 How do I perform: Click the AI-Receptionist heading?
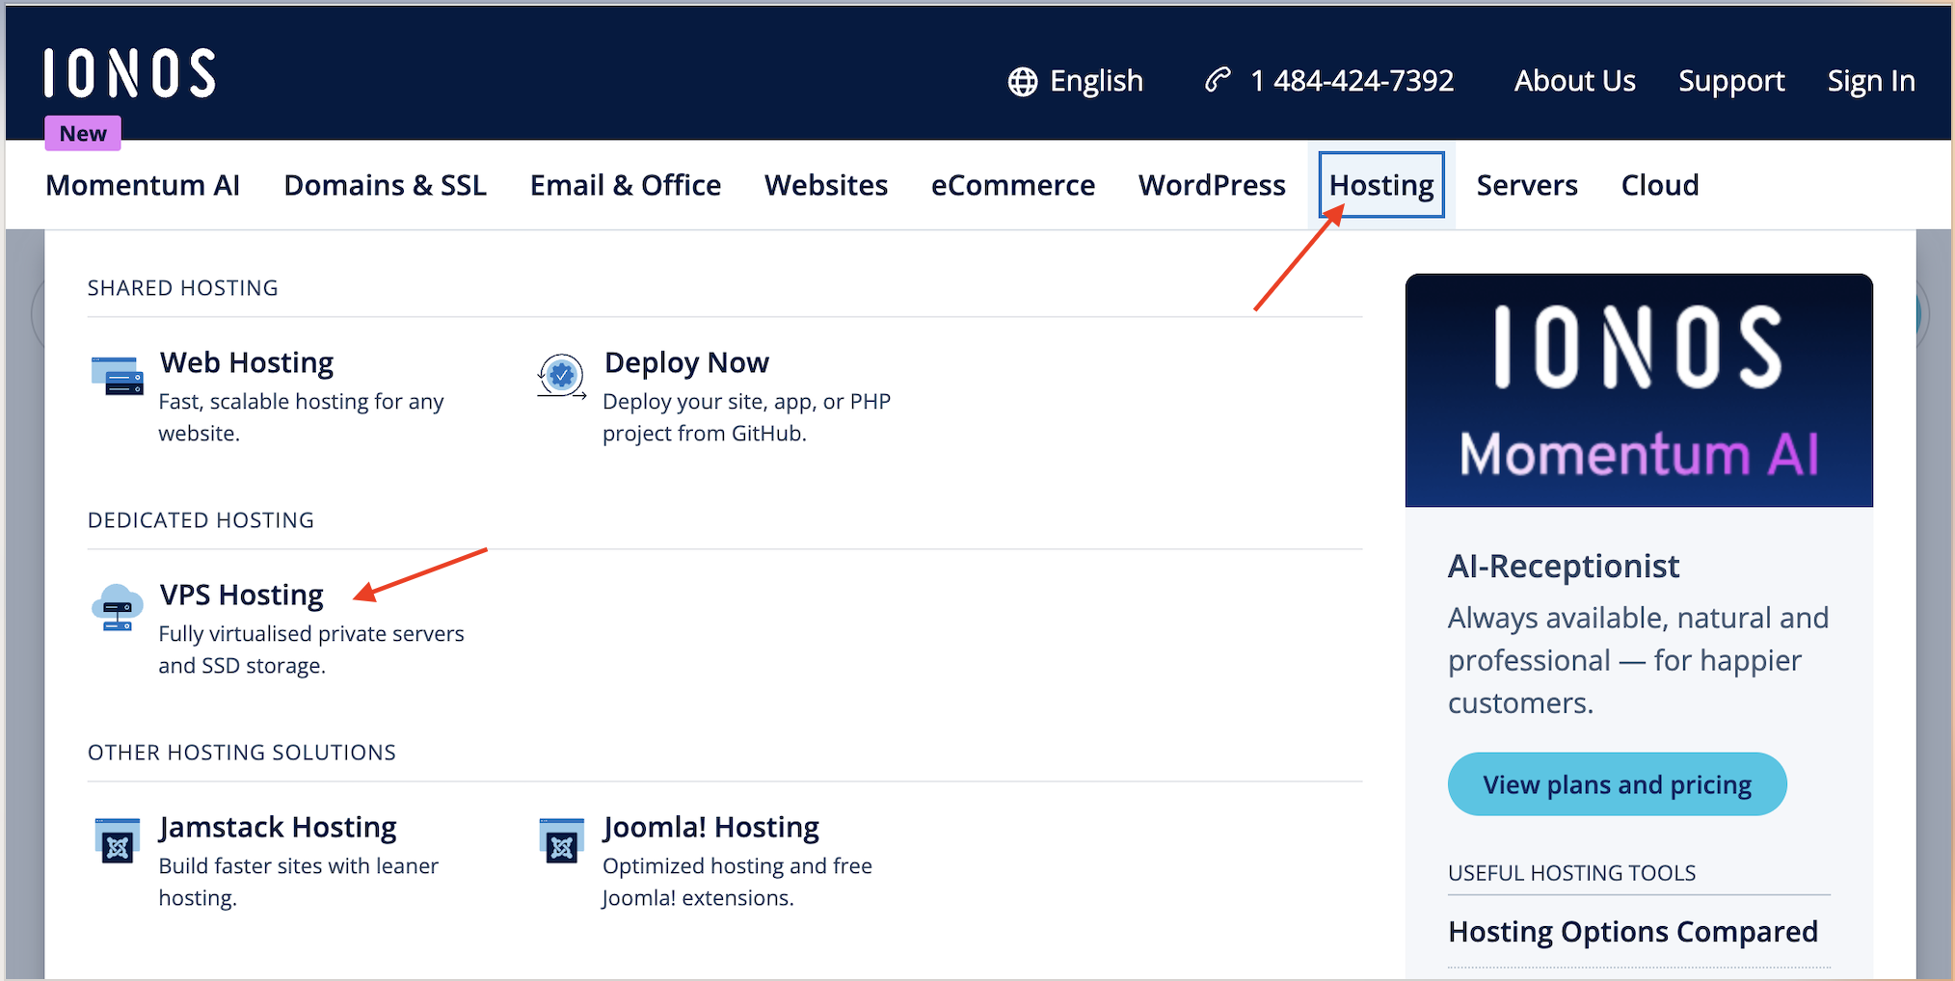[x=1564, y=566]
